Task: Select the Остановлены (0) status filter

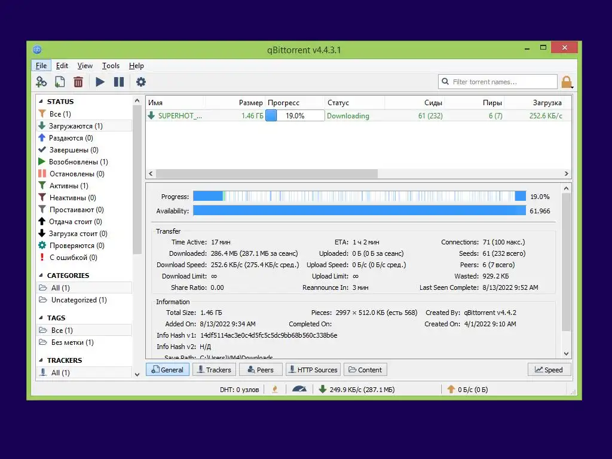Action: [x=84, y=174]
